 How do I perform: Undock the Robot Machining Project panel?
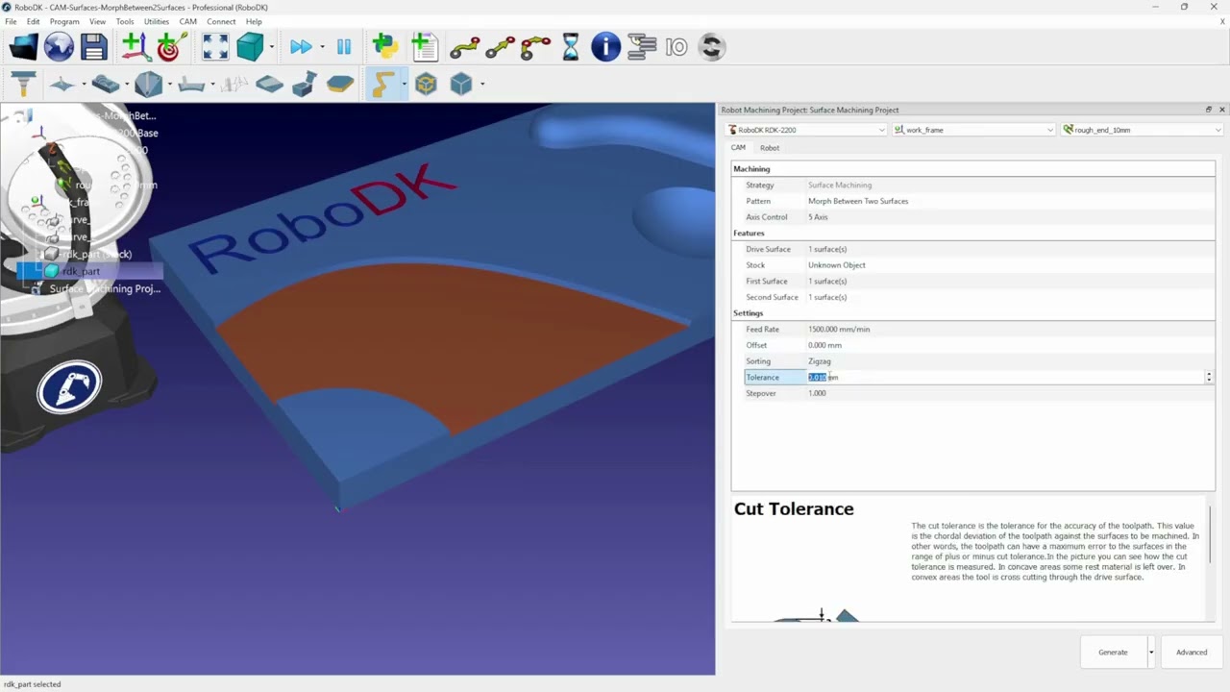click(x=1209, y=110)
